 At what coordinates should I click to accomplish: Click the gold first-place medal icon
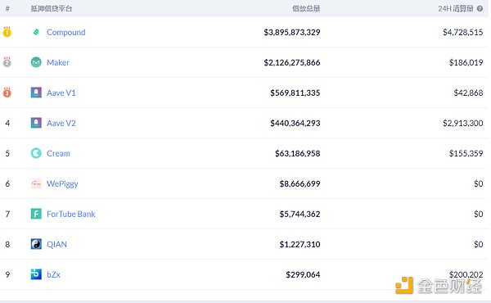click(x=7, y=32)
